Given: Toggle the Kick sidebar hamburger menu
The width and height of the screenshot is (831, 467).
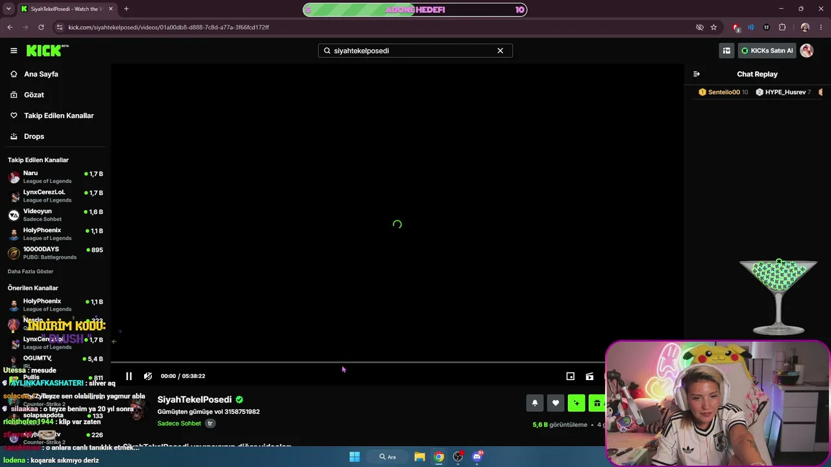Looking at the screenshot, I should coord(14,51).
